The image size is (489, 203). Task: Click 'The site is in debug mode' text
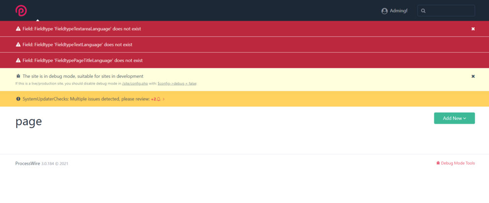point(83,76)
